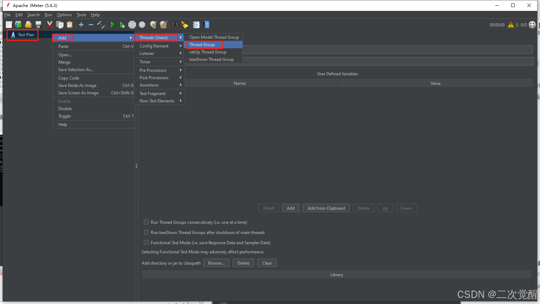Check Run tearDown Thread Groups after shutdown
Viewport: 540px width, 304px height.
point(146,232)
